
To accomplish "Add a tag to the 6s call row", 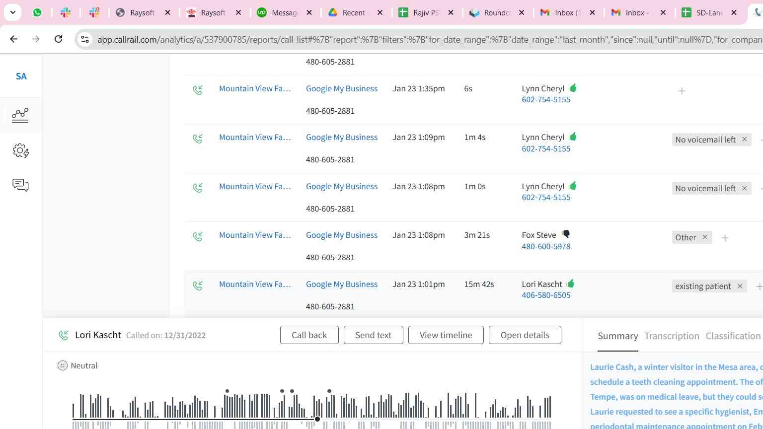I will point(682,91).
